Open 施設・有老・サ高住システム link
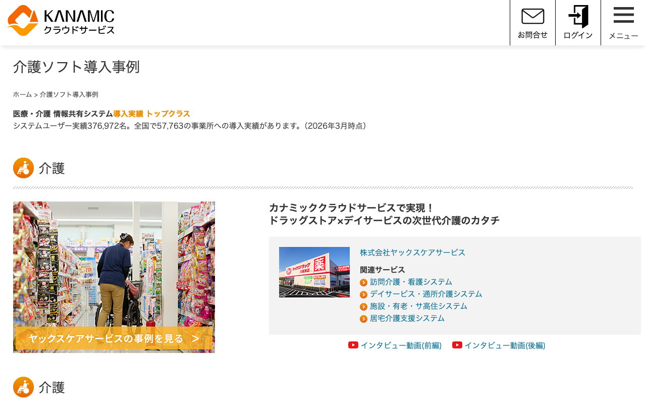 (418, 306)
